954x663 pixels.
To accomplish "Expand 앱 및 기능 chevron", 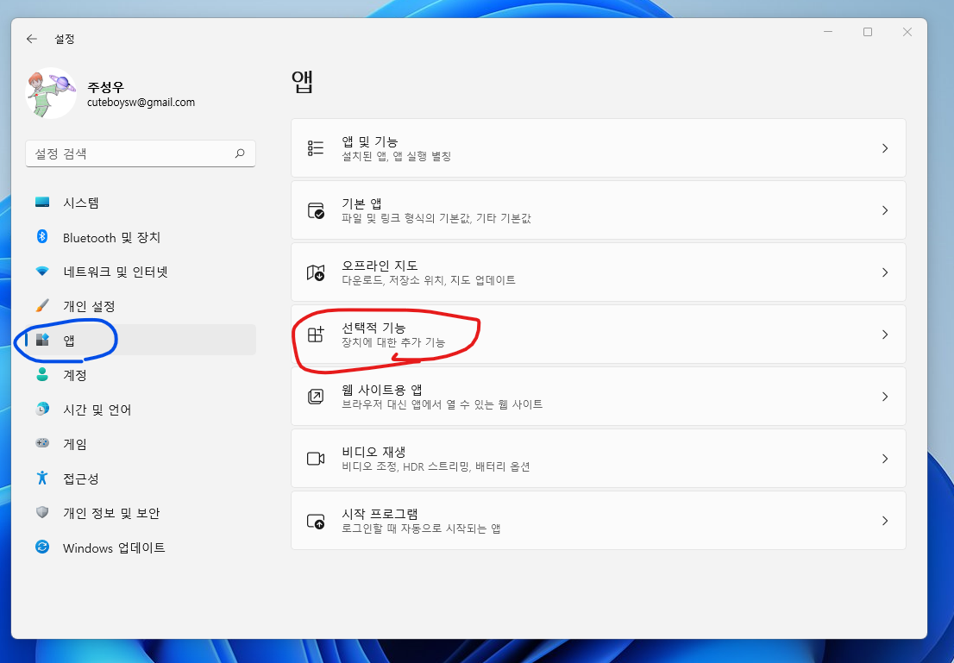I will pyautogui.click(x=885, y=148).
